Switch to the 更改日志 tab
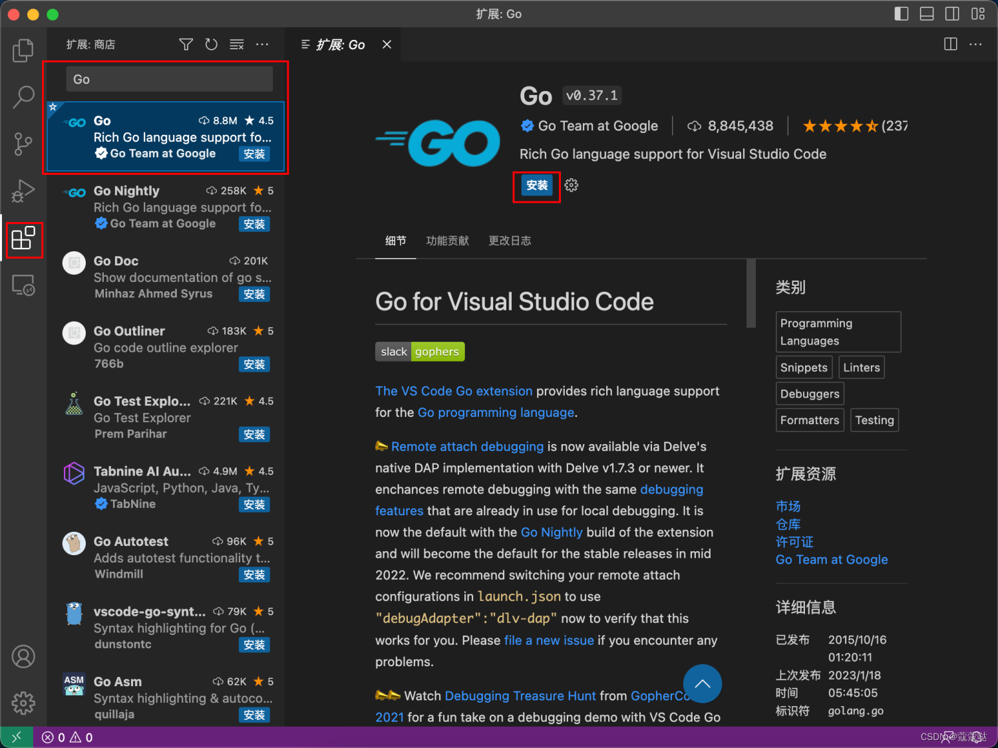 tap(510, 241)
